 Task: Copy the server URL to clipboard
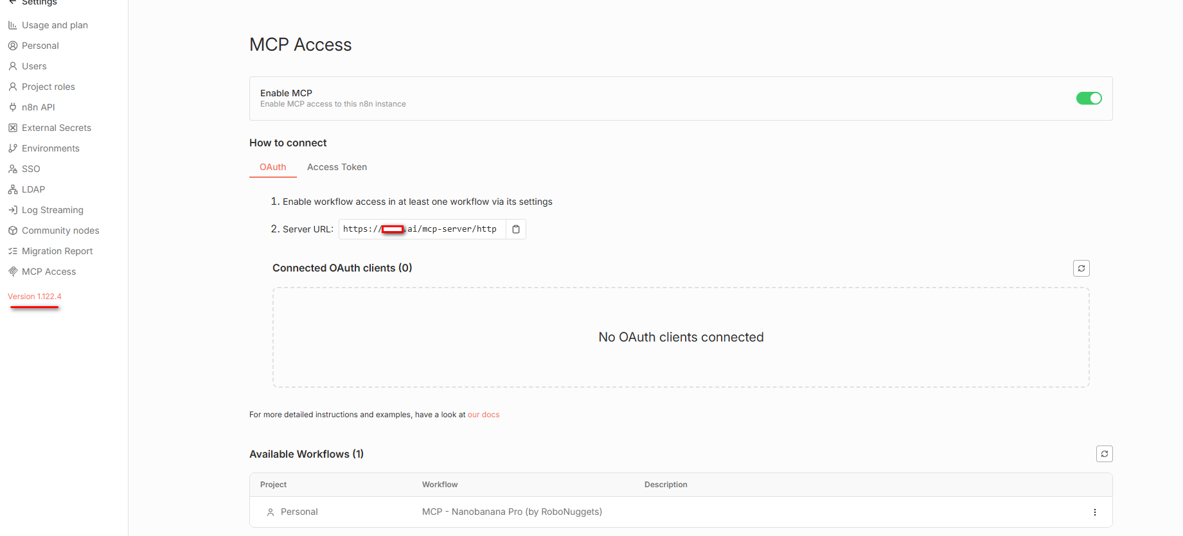515,229
